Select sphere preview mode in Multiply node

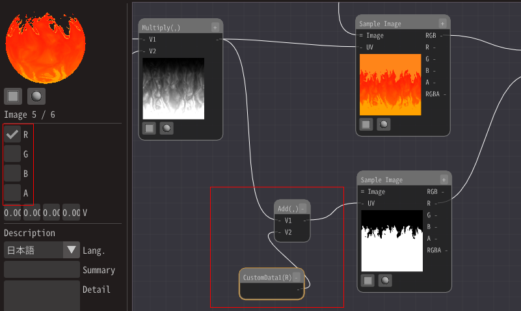tap(167, 128)
